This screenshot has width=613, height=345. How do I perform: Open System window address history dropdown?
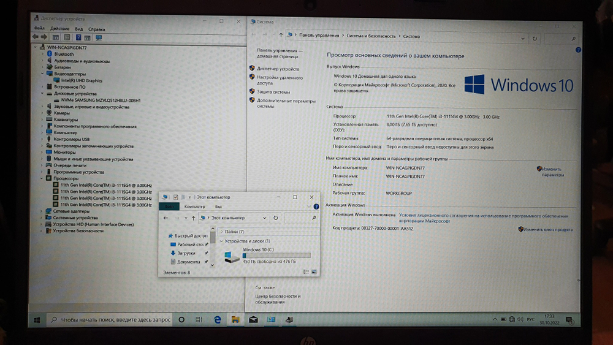click(x=523, y=38)
